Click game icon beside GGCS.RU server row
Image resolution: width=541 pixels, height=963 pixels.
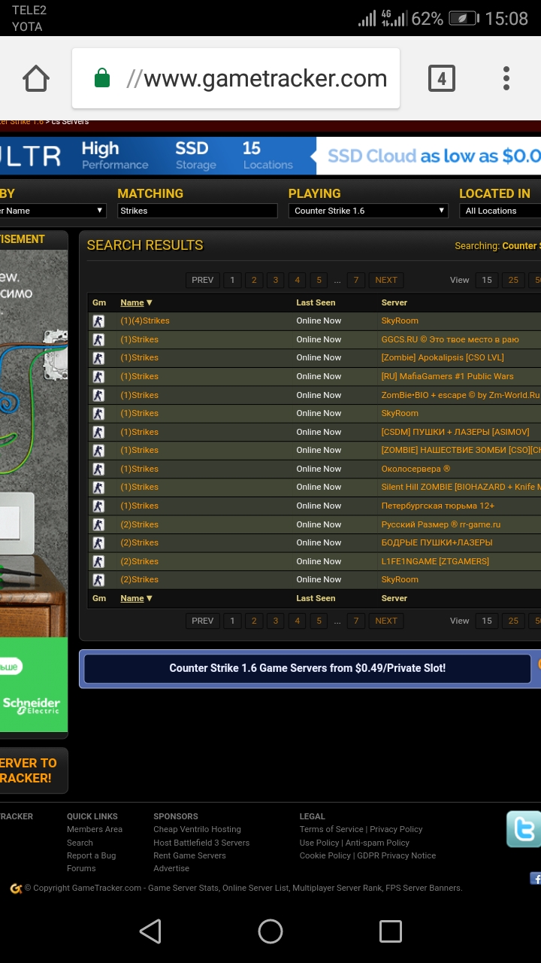(98, 340)
